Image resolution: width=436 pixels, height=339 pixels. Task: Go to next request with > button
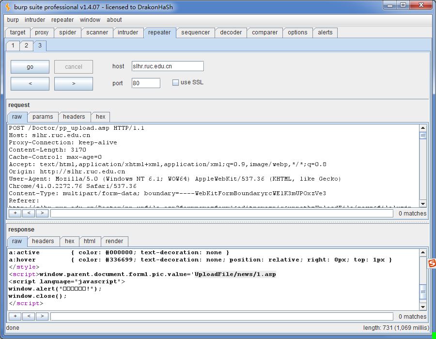tap(74, 84)
